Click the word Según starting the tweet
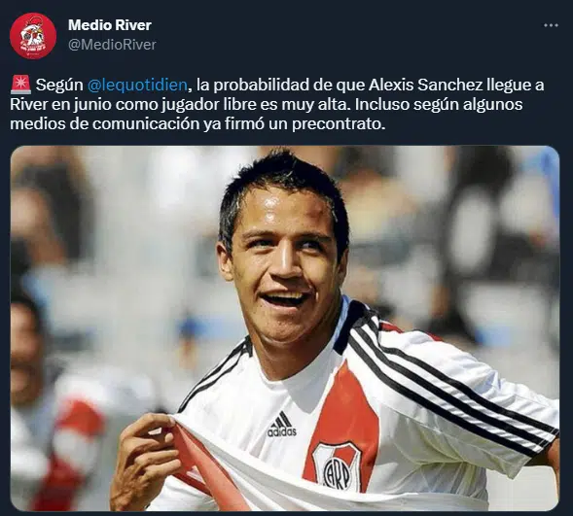The height and width of the screenshot is (516, 573). (59, 85)
